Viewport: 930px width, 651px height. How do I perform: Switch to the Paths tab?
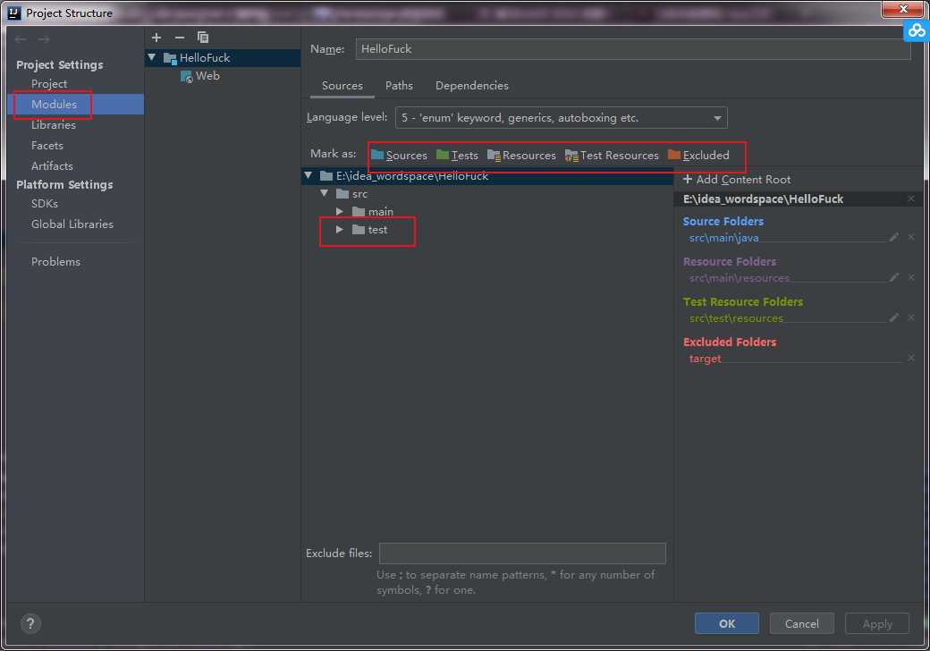[x=399, y=85]
